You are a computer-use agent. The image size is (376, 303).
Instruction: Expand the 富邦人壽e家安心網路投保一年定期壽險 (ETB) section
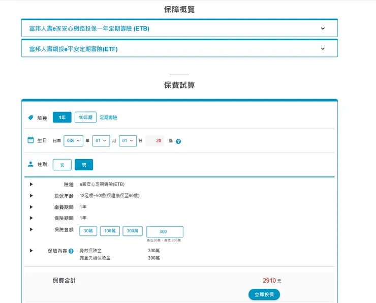(179, 28)
